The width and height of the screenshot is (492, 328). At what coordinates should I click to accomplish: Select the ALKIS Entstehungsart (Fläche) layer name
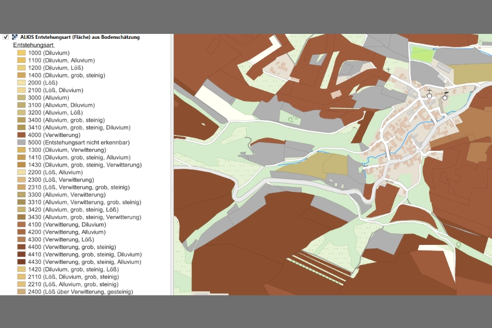coord(79,37)
